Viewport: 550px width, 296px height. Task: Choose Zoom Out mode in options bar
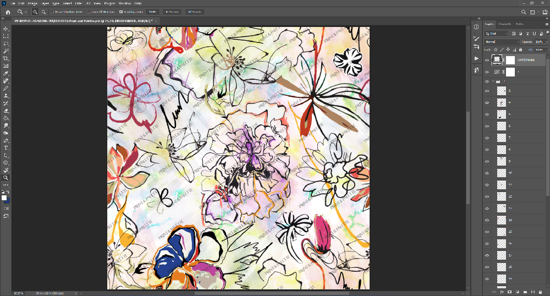[43, 12]
